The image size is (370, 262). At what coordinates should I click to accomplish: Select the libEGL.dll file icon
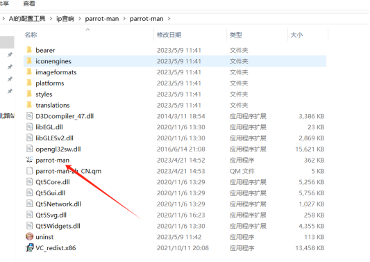[29, 127]
